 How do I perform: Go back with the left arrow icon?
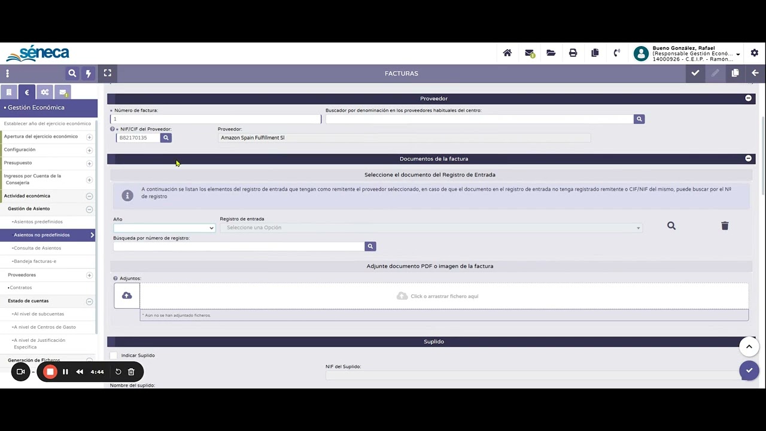755,73
